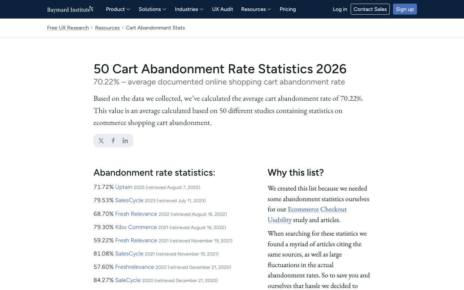464x290 pixels.
Task: Open the Uptain 2025 statistic source
Action: pos(124,187)
